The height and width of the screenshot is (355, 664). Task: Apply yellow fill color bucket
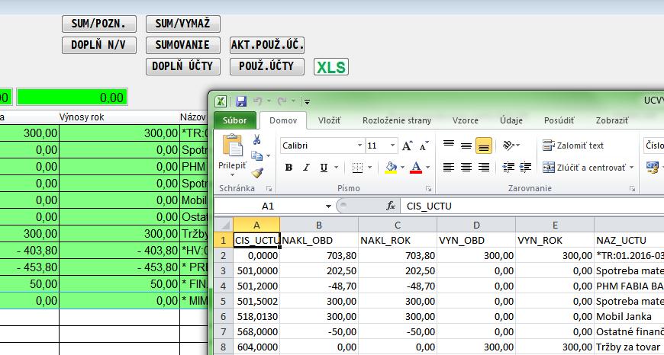click(391, 168)
